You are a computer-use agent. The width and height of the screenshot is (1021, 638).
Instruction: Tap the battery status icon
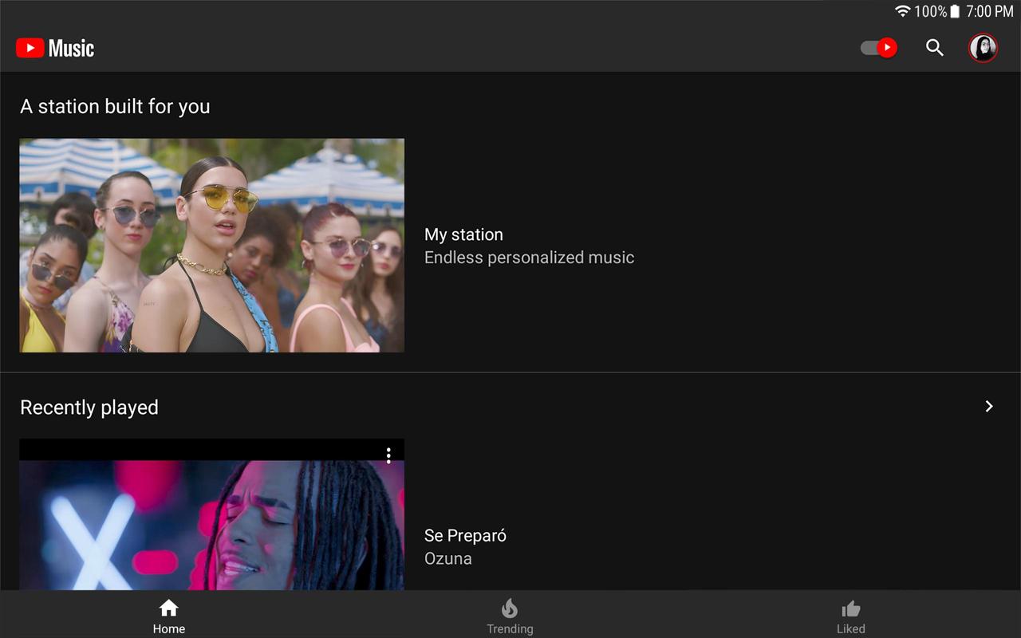coord(955,11)
